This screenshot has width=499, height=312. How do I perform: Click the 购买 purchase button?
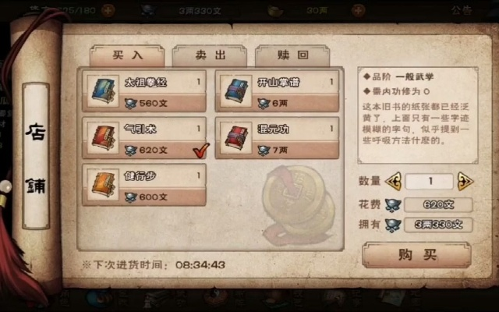point(416,255)
